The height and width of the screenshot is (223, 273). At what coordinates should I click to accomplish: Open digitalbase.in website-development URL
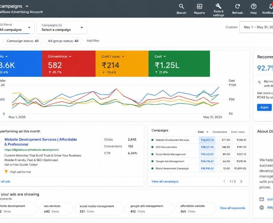pyautogui.click(x=32, y=150)
